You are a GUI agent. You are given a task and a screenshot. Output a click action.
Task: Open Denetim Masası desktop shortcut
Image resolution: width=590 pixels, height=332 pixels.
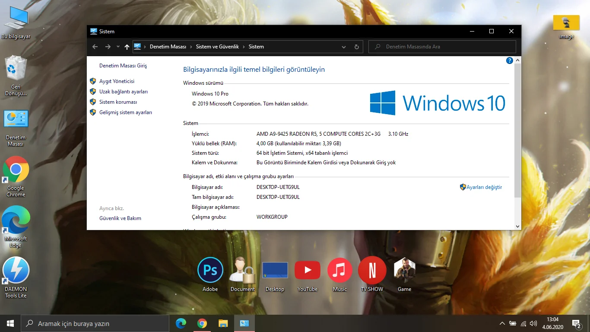pos(16,128)
